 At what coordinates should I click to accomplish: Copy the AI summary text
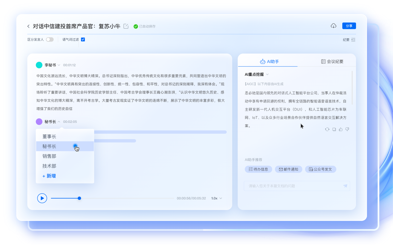coord(334,129)
